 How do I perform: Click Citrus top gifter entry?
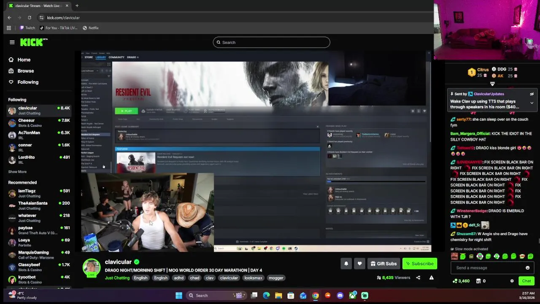(x=478, y=72)
